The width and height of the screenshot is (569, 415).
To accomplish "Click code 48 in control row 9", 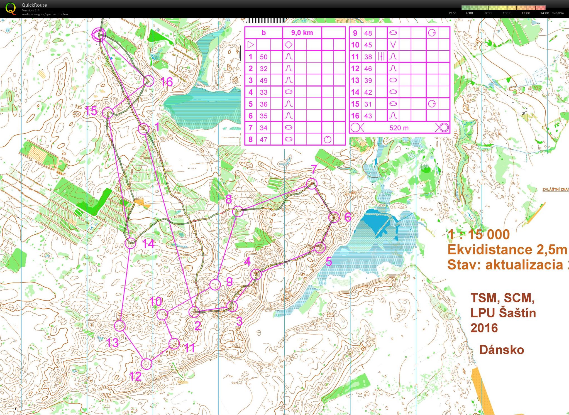I will click(368, 33).
